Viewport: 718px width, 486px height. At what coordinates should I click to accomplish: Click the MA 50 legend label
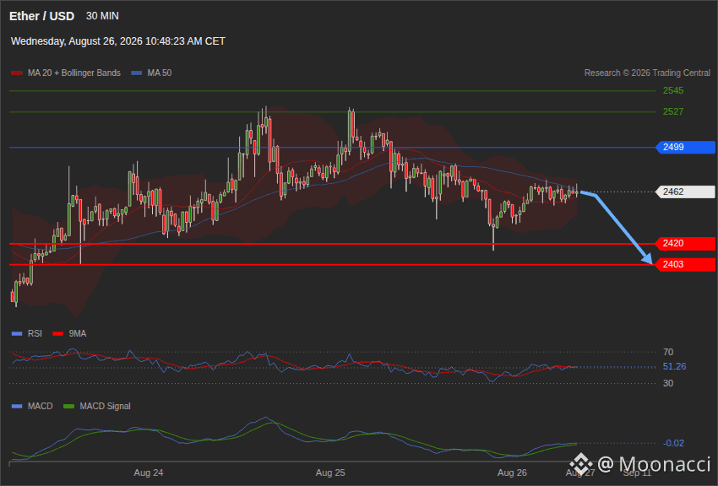click(160, 73)
